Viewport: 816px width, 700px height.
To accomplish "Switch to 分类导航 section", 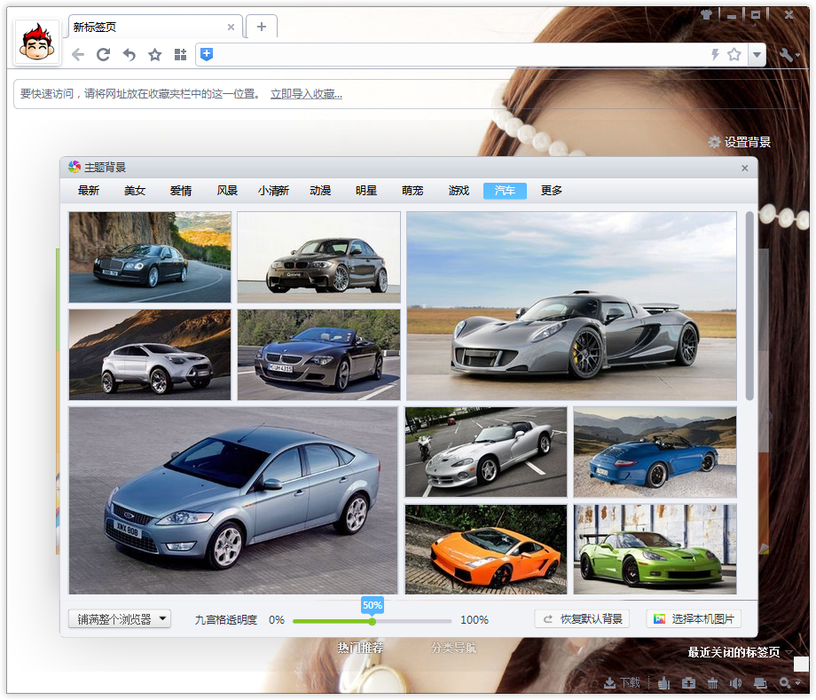I will click(453, 648).
